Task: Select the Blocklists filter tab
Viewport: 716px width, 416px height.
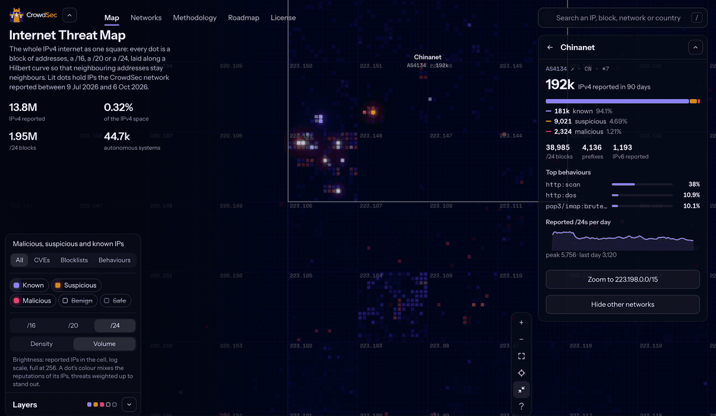Action: pyautogui.click(x=74, y=260)
